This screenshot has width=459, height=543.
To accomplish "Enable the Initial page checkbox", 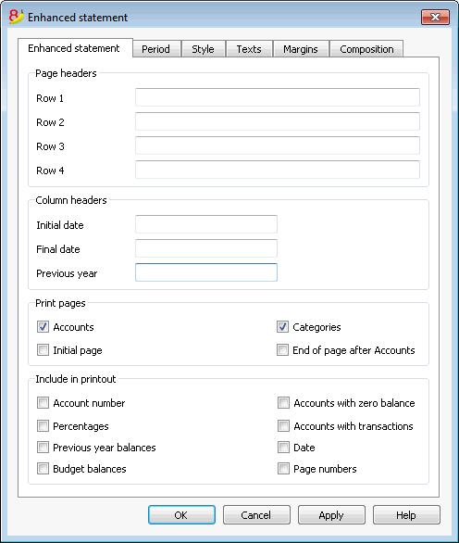I will pyautogui.click(x=43, y=350).
